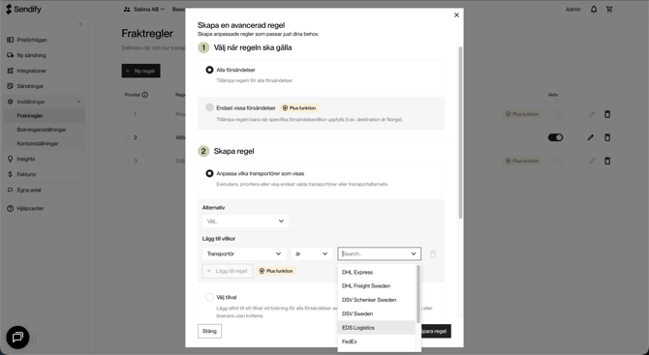Edit rule in row 1
This screenshot has height=355, width=649.
click(x=592, y=114)
